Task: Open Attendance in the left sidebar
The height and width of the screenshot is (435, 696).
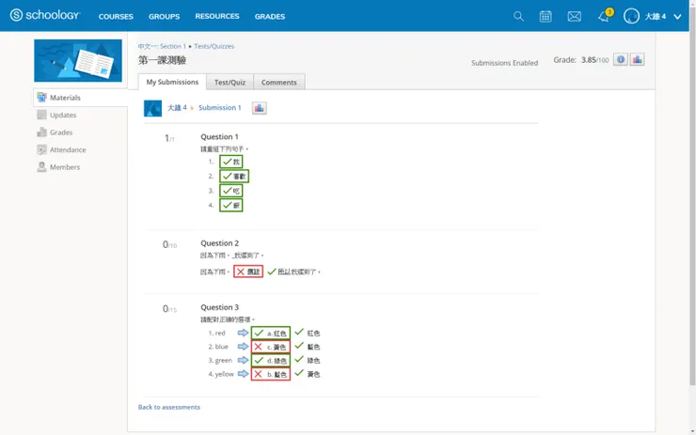Action: 68,150
